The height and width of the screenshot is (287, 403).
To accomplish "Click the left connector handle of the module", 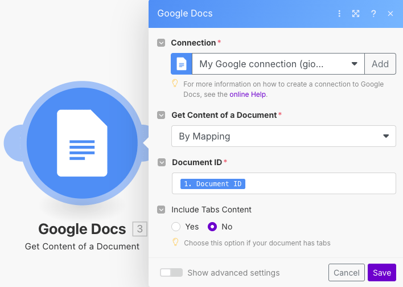I will click(13, 143).
